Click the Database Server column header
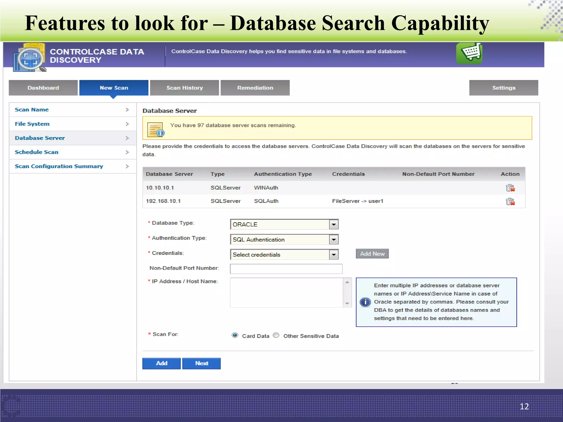This screenshot has height=422, width=563. (169, 174)
